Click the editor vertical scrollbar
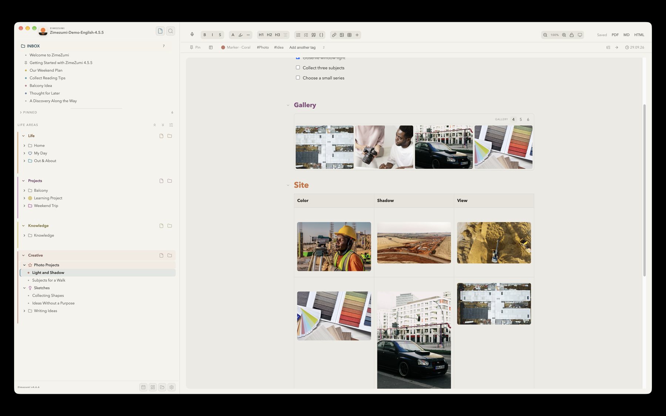The height and width of the screenshot is (416, 666). pos(645,190)
